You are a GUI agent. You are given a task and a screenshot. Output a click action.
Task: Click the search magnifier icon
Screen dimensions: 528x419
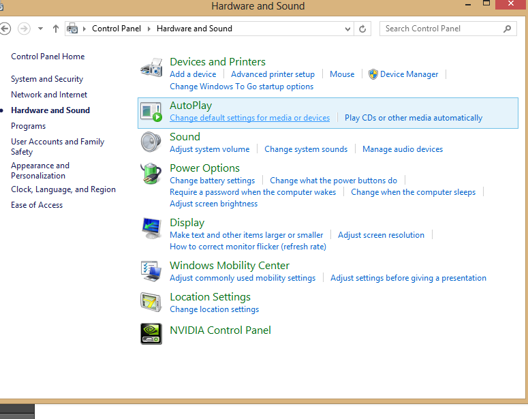[x=507, y=29]
